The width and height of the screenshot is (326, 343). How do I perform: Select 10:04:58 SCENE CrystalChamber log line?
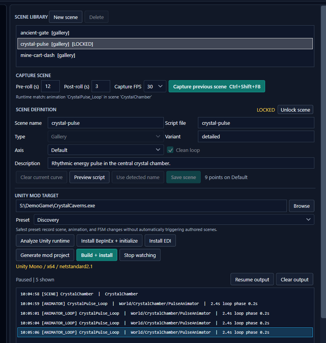[165, 294]
